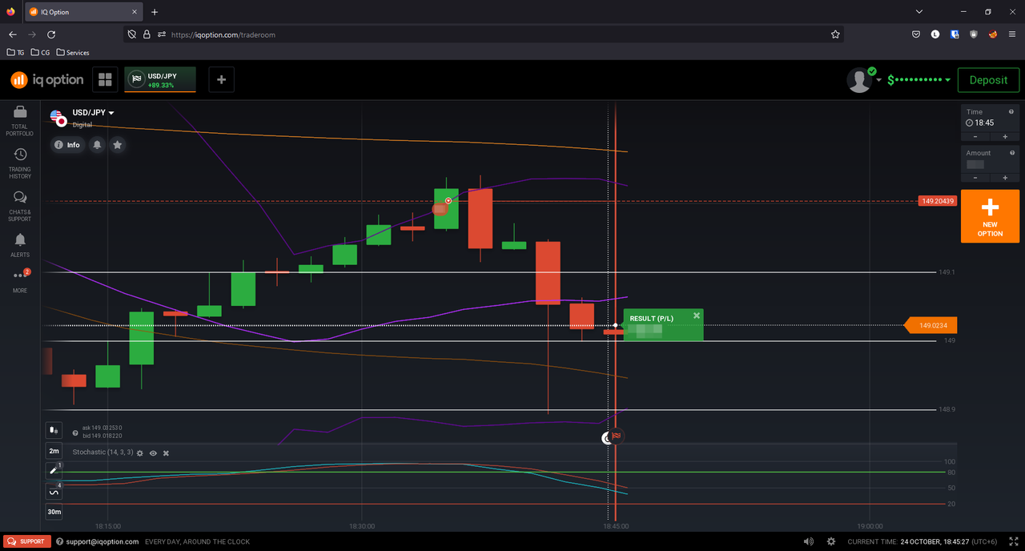Open the indicators list button

tap(54, 492)
